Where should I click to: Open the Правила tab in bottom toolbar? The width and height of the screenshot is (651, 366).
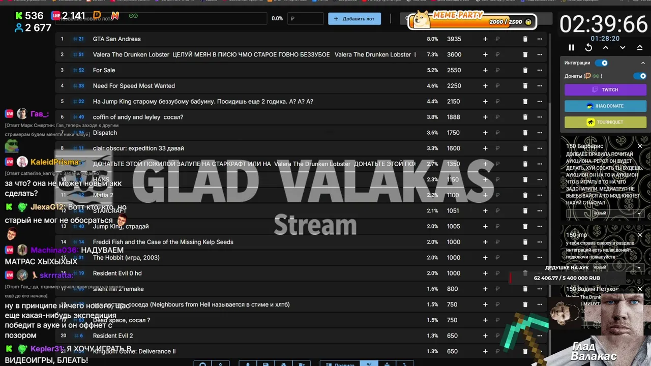(340, 363)
